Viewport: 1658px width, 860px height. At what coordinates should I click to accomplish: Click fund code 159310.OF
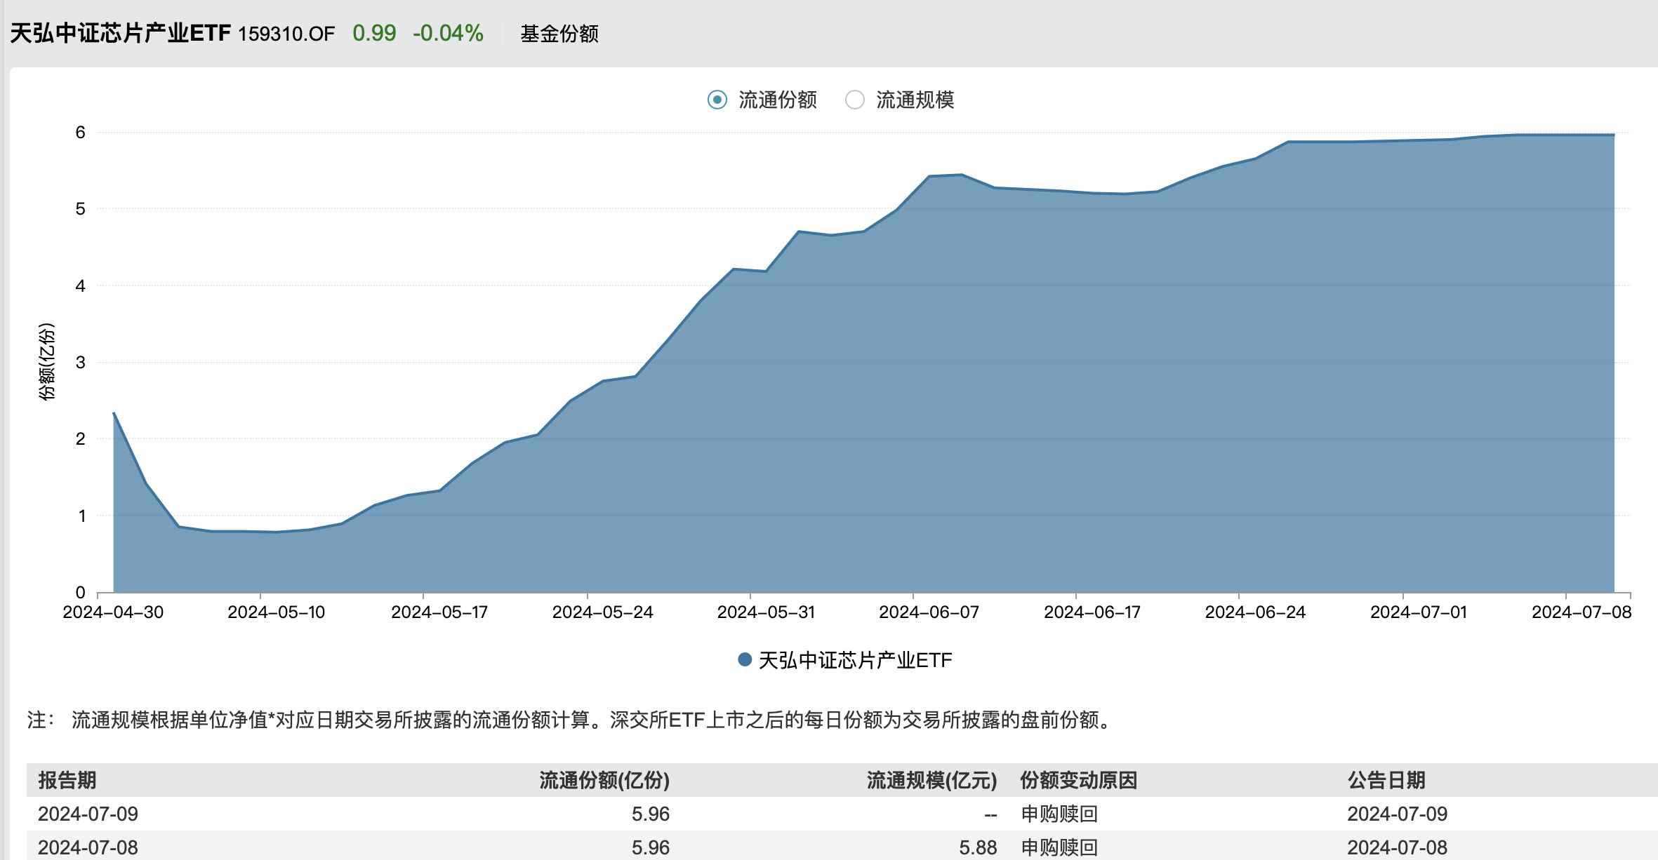coord(286,34)
